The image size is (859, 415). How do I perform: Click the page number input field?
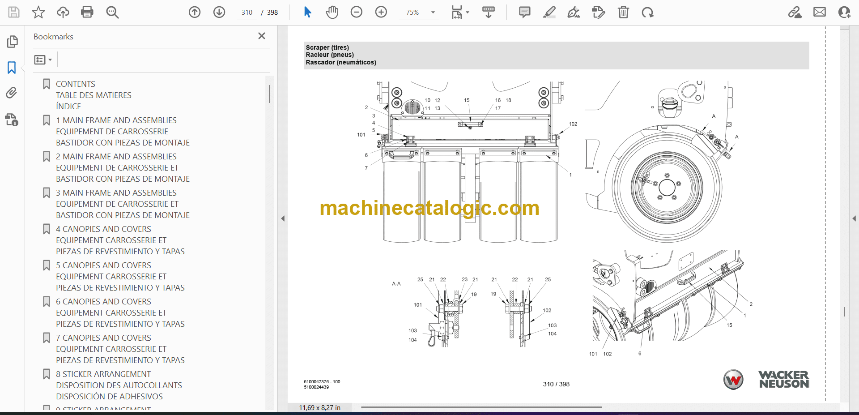click(x=247, y=13)
